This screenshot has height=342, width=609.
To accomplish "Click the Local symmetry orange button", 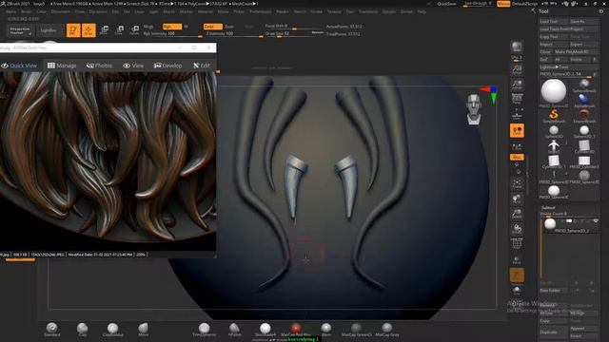I will click(517, 131).
